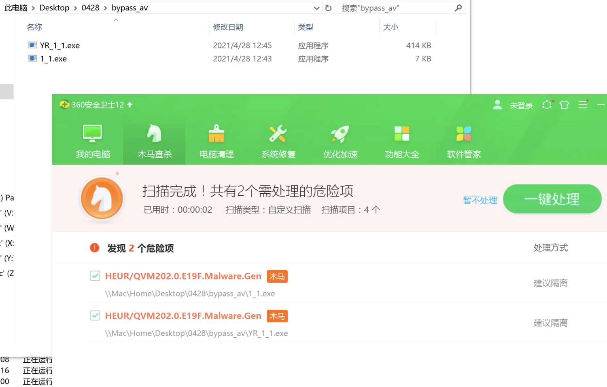Click the user avatar icon
The width and height of the screenshot is (607, 387).
[x=497, y=105]
